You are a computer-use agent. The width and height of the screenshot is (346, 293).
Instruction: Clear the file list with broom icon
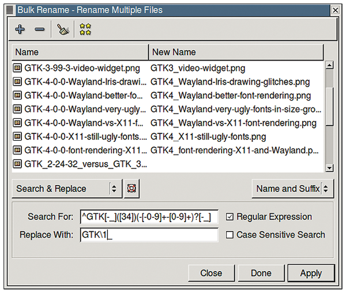[x=63, y=29]
